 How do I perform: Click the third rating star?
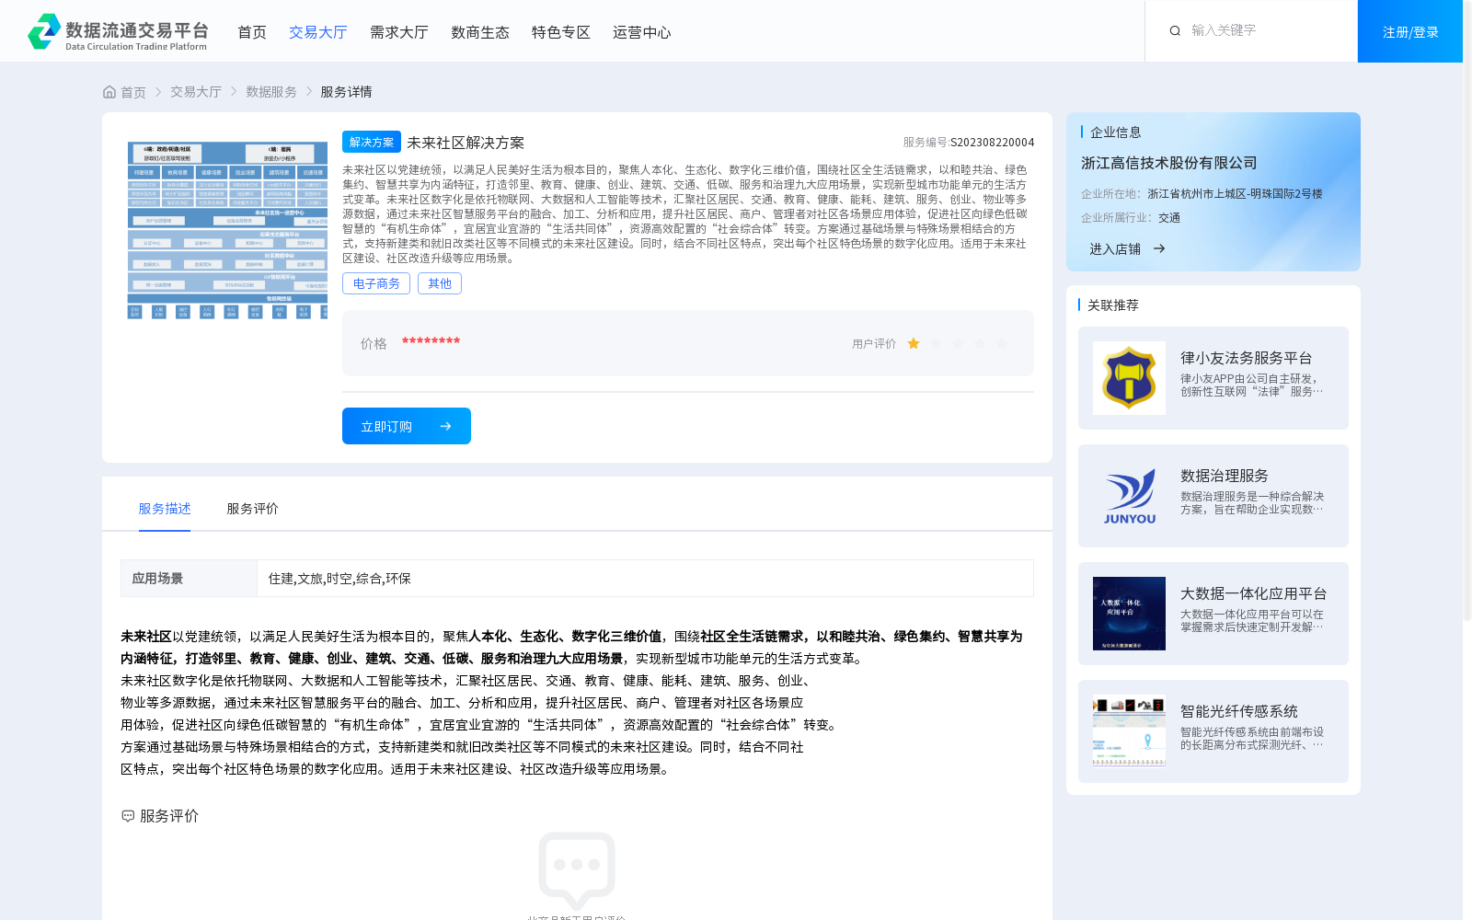[958, 343]
